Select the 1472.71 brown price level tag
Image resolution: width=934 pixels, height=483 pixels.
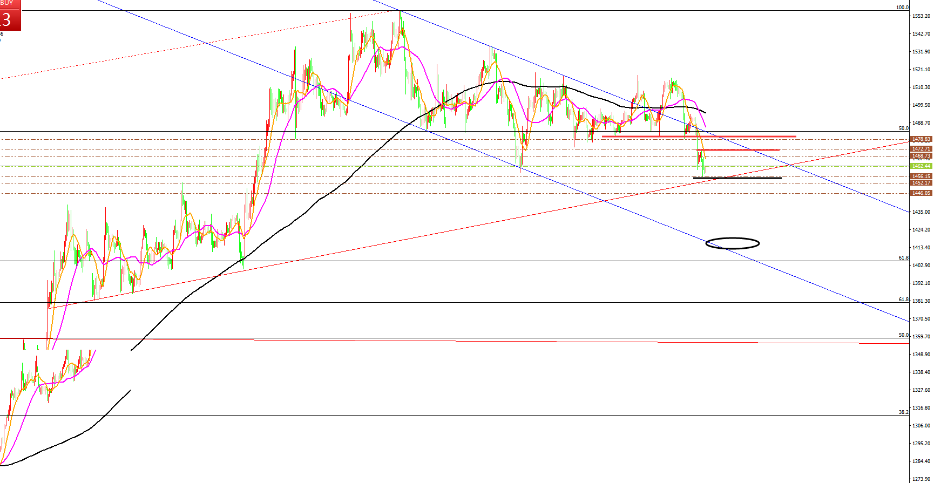click(921, 149)
